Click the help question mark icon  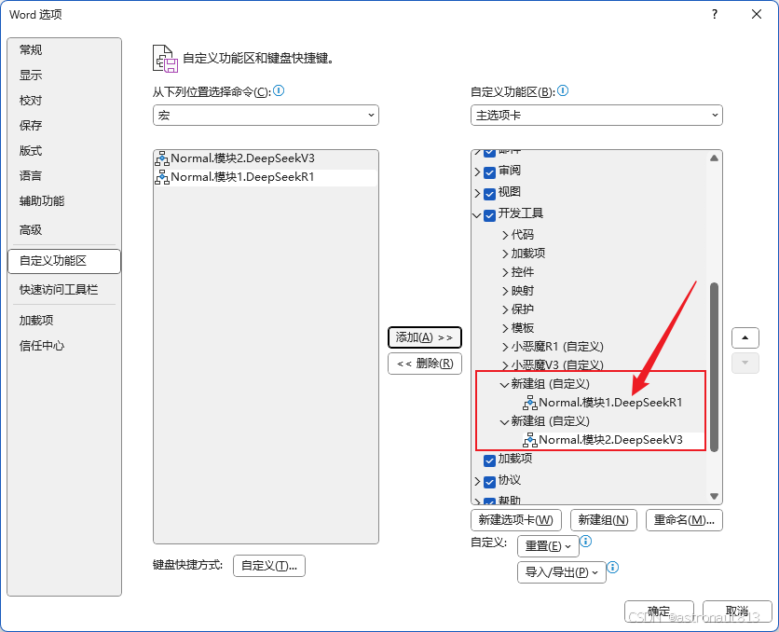tap(716, 14)
